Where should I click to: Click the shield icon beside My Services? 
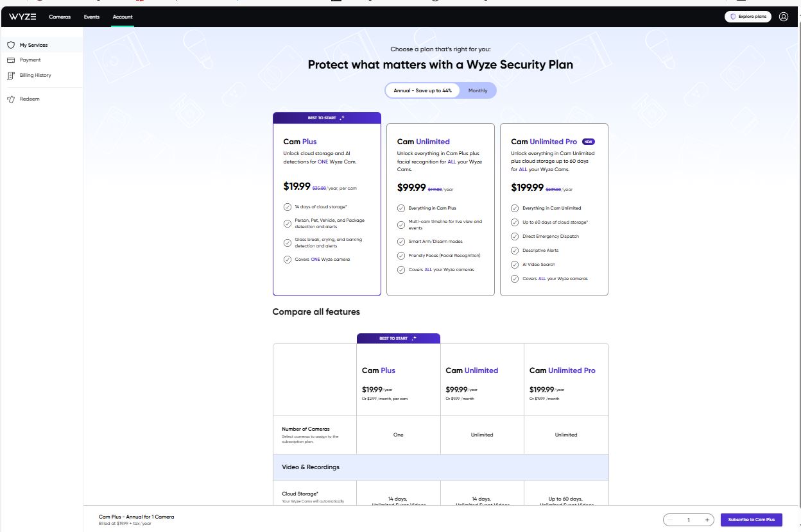(11, 46)
